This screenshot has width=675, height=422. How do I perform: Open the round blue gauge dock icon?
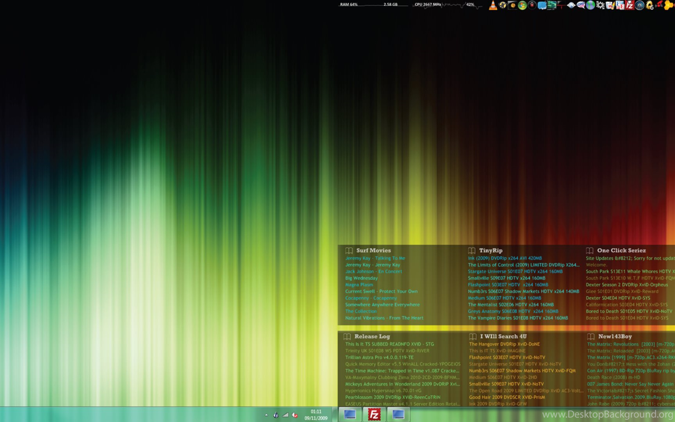tap(639, 5)
